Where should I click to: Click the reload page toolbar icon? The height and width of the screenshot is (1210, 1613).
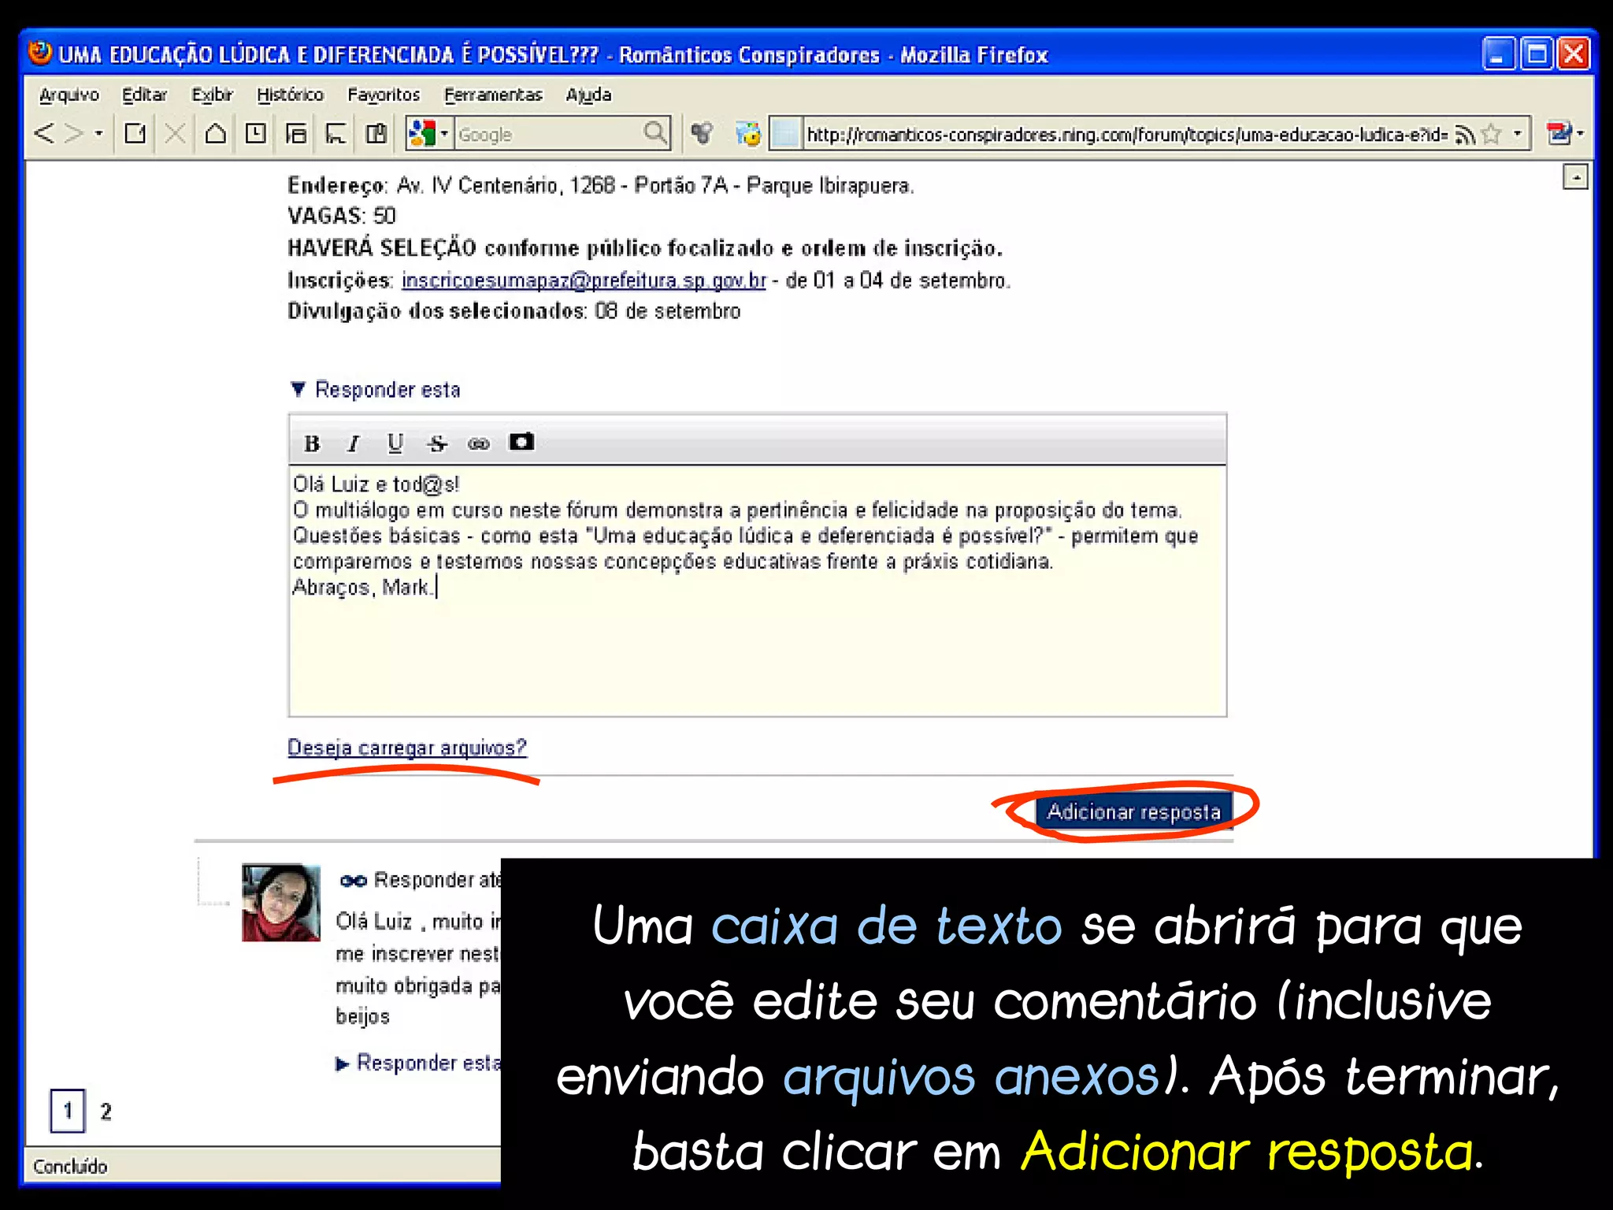click(x=135, y=134)
